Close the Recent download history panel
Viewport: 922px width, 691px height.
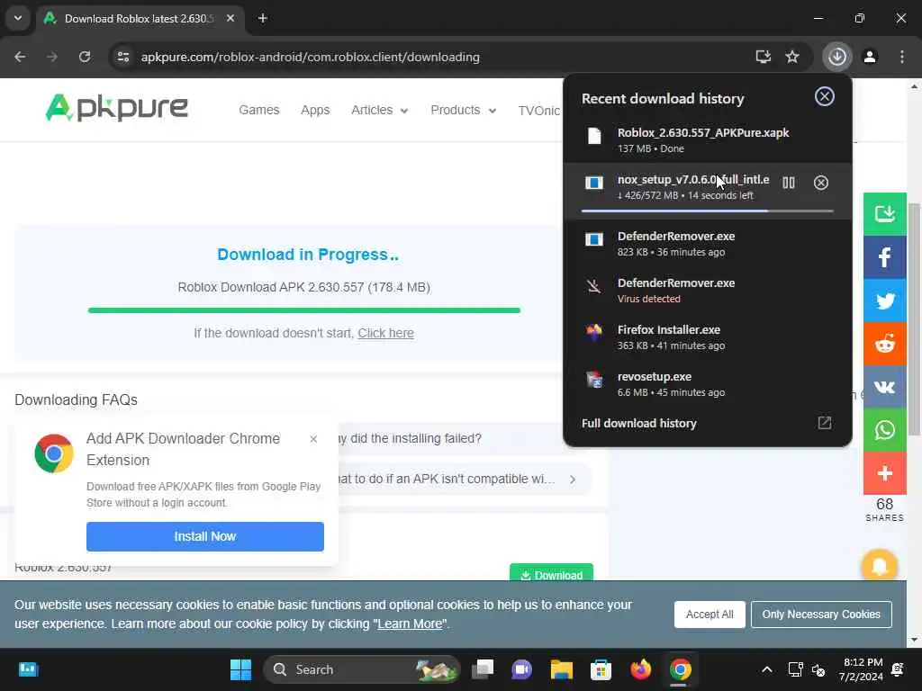click(824, 96)
